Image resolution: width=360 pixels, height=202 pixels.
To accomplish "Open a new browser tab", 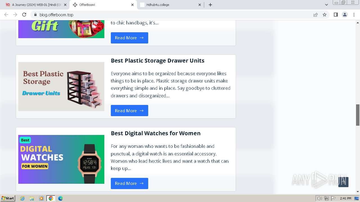I will click(x=210, y=4).
